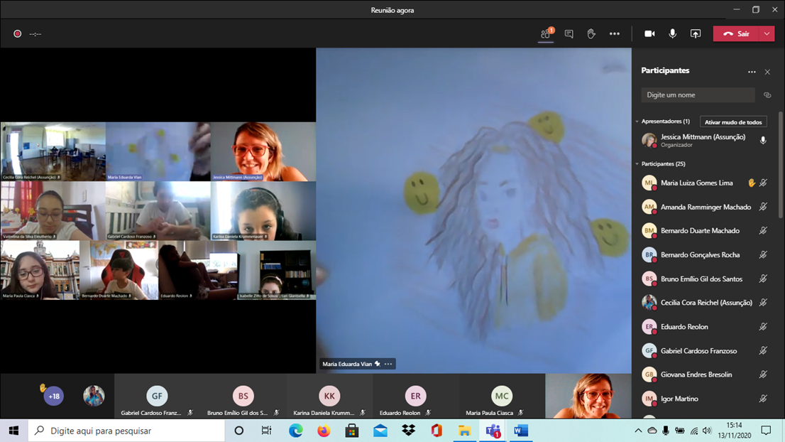Viewport: 785px width, 442px height.
Task: Open the +18 more participants overflow
Action: 53,396
